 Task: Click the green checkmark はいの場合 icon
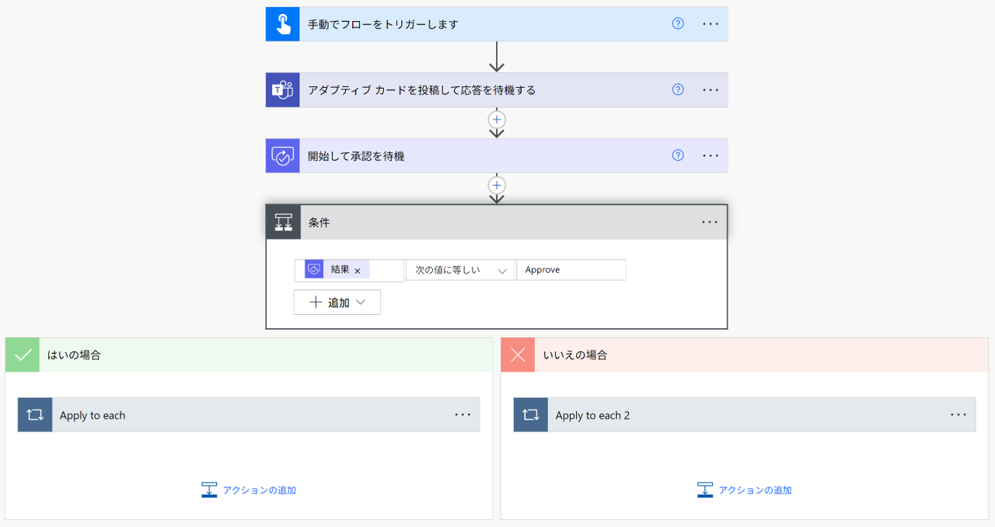(23, 355)
